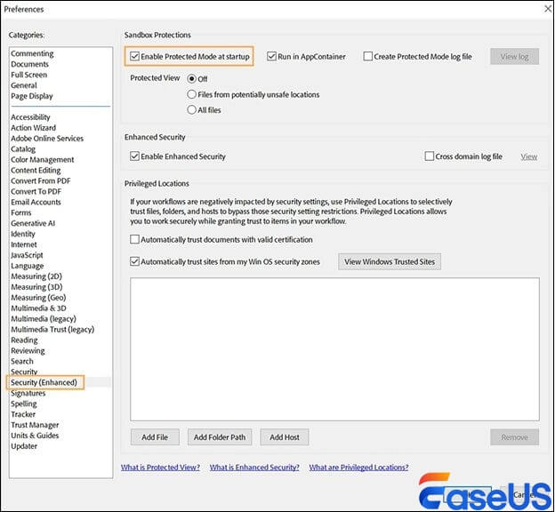Open Email Accounts category
Screen dimensions: 555x512
tap(36, 202)
